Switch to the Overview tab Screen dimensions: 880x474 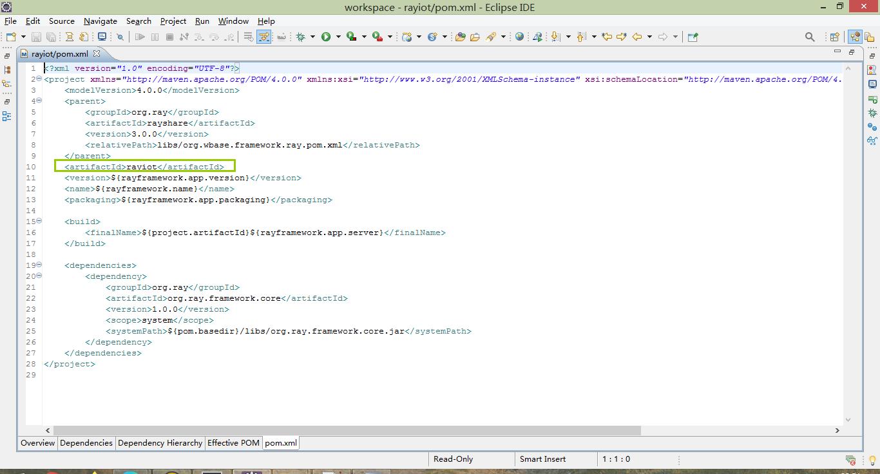[x=38, y=443]
